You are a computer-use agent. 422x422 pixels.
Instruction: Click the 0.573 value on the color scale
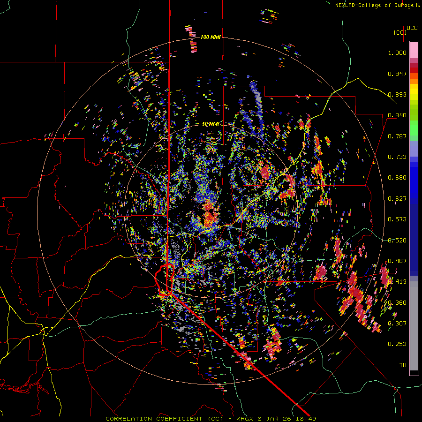397,219
